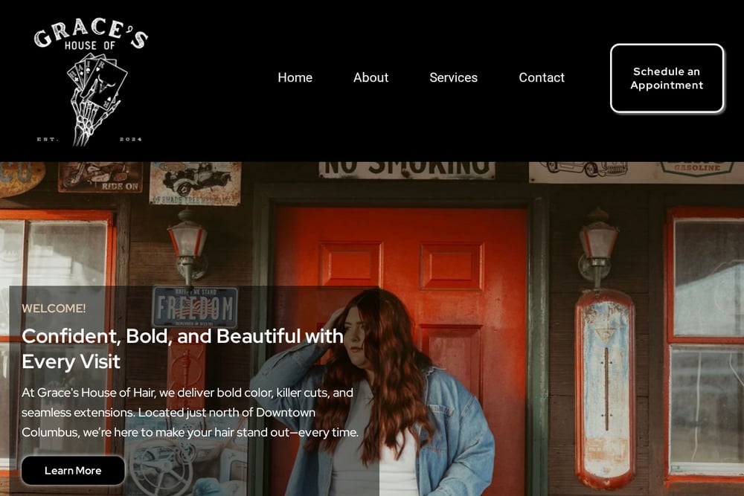The image size is (744, 496).
Task: Click the Confident, Bold, and Beautiful headline
Action: 183,349
